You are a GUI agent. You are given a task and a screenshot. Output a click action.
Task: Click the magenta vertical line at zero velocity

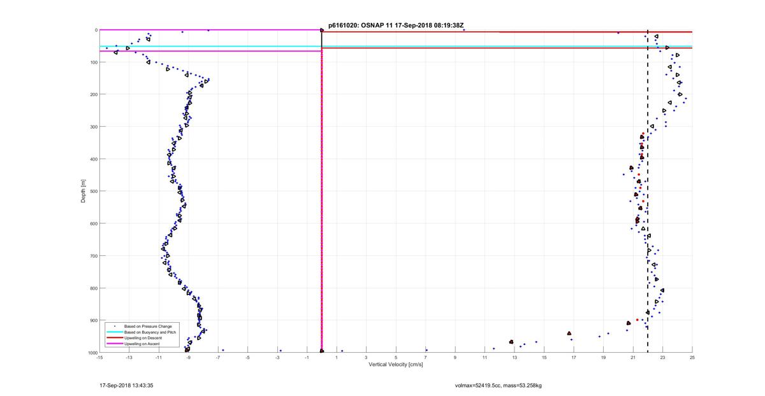(321, 201)
